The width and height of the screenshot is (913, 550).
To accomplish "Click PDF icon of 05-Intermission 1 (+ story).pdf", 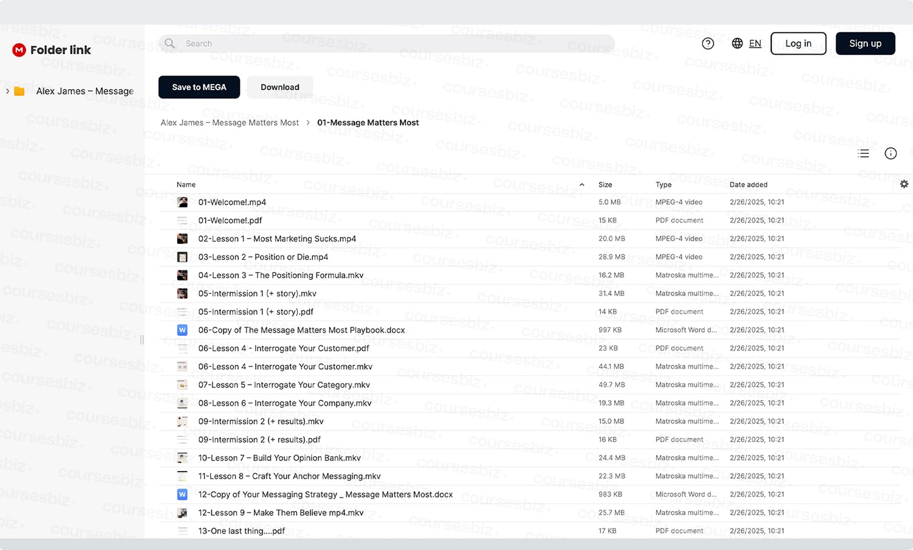I will pyautogui.click(x=182, y=312).
